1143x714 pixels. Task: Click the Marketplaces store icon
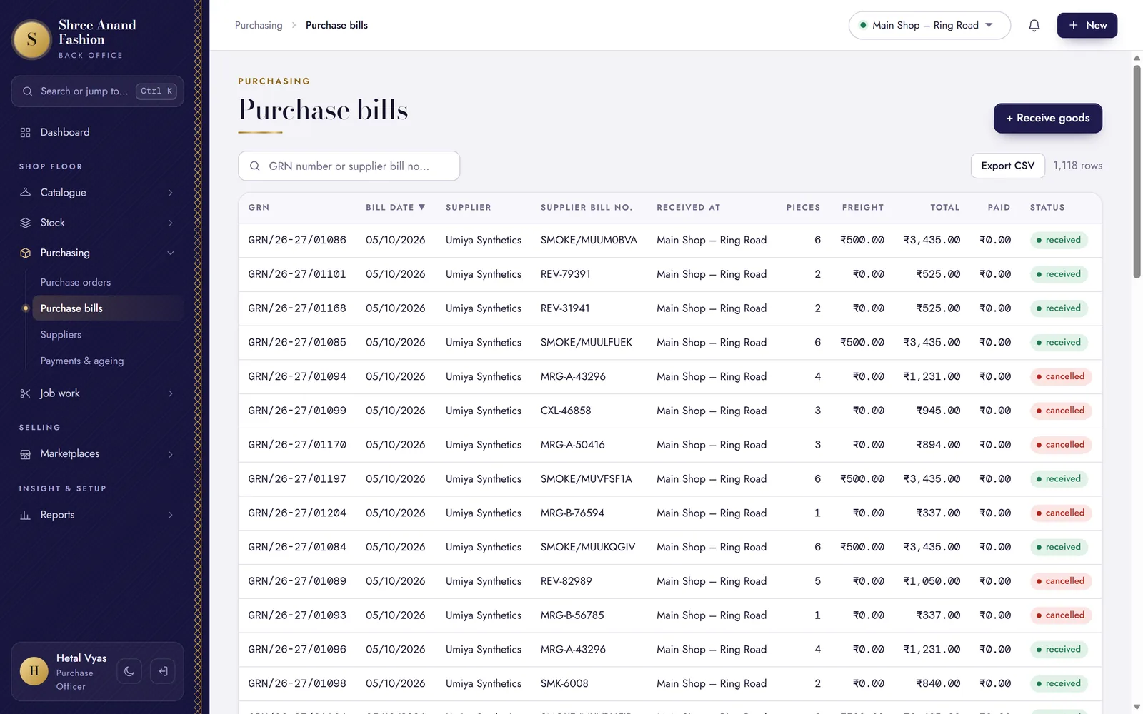(26, 454)
